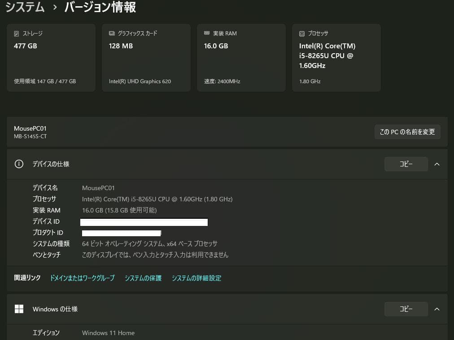This screenshot has width=454, height=340.
Task: Click the Intel Core i5-8265U processor card
Action: pos(336,57)
